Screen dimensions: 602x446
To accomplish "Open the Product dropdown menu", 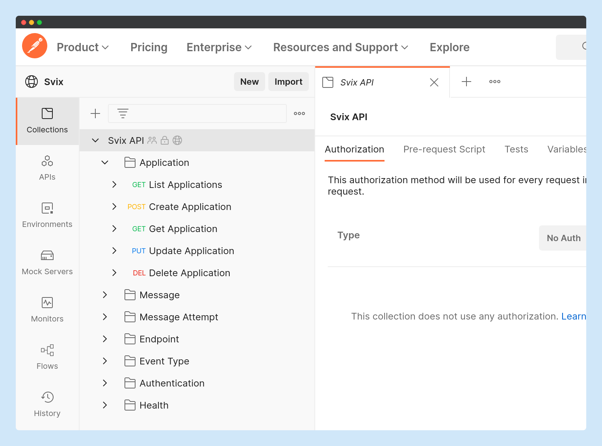I will click(x=83, y=47).
